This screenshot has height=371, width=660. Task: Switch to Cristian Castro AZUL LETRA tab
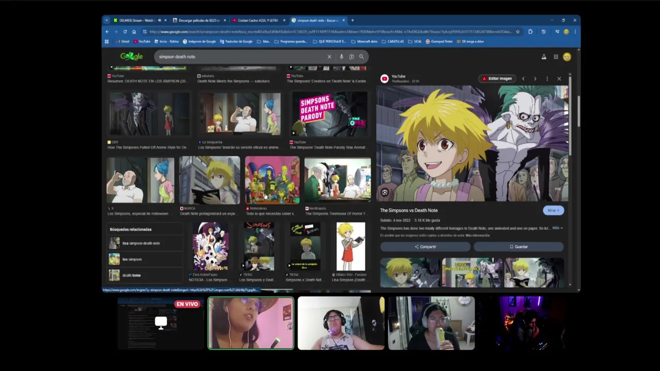click(258, 20)
